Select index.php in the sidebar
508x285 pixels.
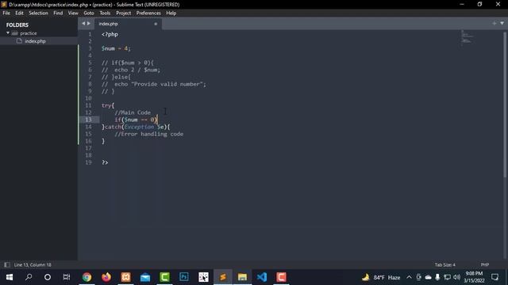(x=35, y=41)
